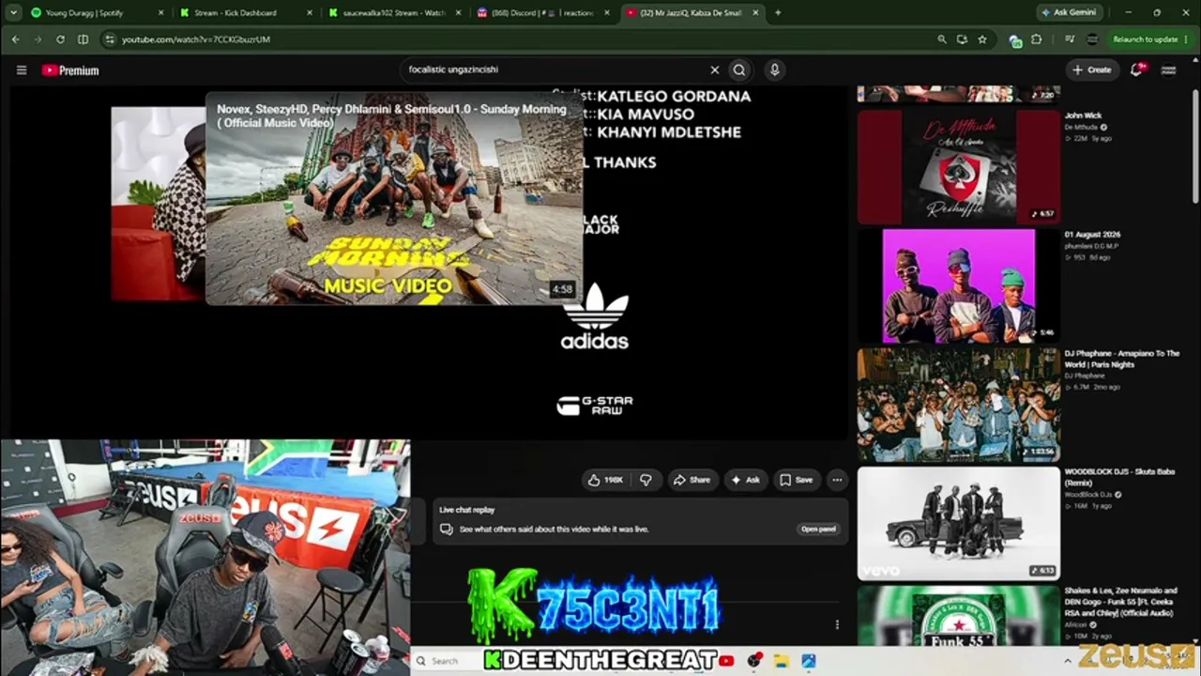The width and height of the screenshot is (1201, 676).
Task: Close the Mr JazziQ YouTube tab
Action: 756,13
